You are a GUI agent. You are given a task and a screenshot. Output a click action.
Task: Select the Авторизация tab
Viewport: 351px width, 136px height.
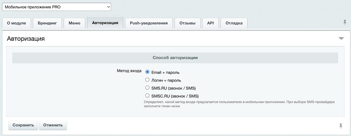pos(105,22)
